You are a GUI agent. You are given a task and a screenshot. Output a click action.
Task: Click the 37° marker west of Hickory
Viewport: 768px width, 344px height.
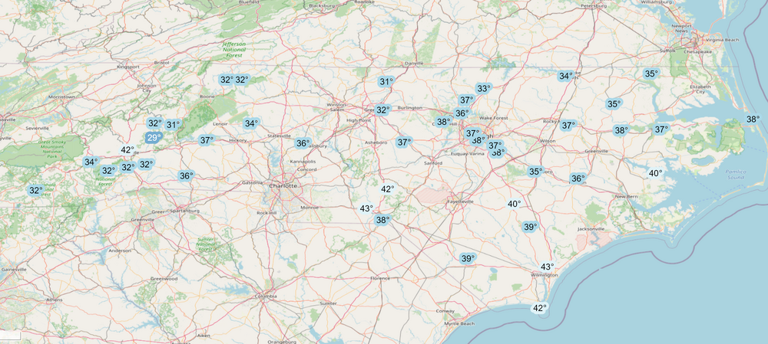(x=206, y=140)
